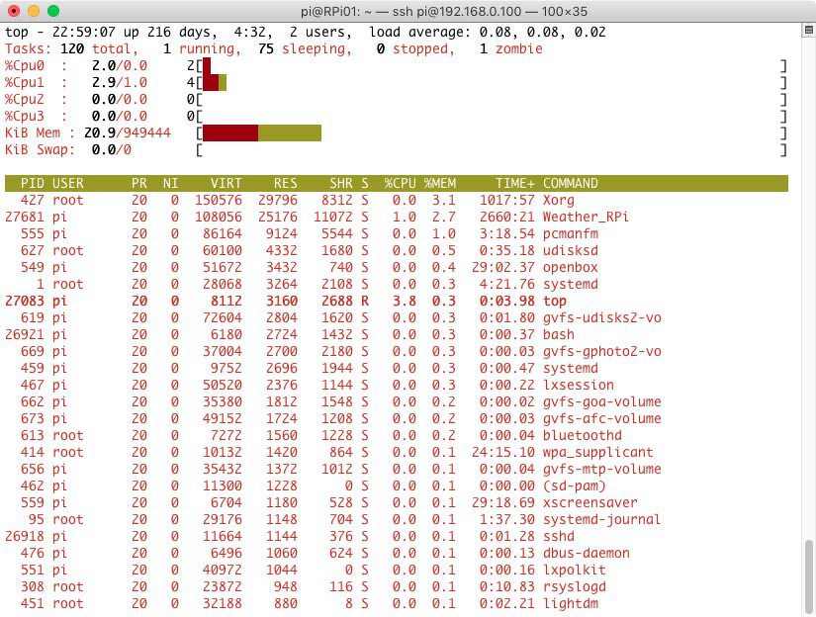Viewport: 816px width, 617px height.
Task: Click the window title 'pi@RPi01'
Action: (330, 12)
